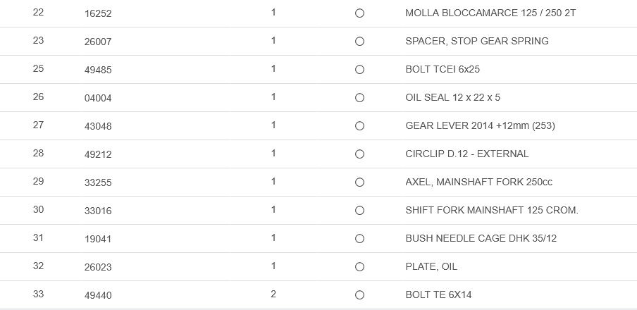
Task: Select radio button for MOLLA BLOCCAMARCE 125 / 250 2T
Action: point(359,13)
